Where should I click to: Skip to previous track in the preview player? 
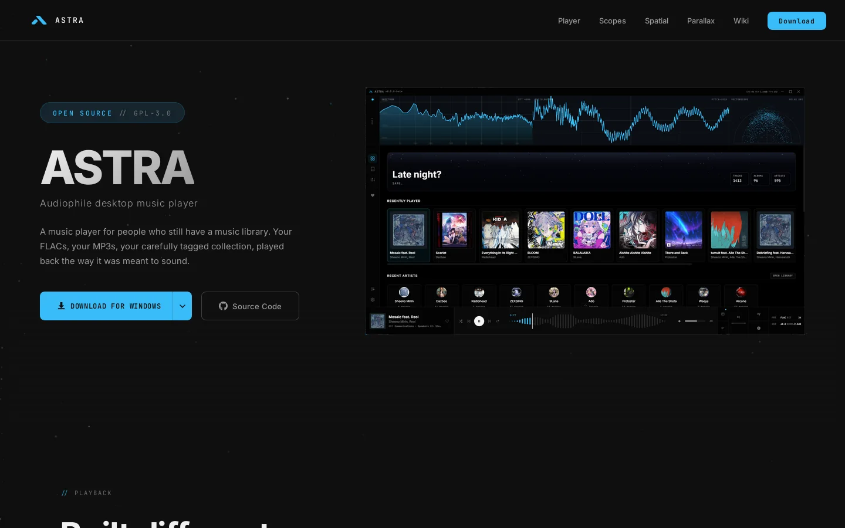[x=469, y=321]
